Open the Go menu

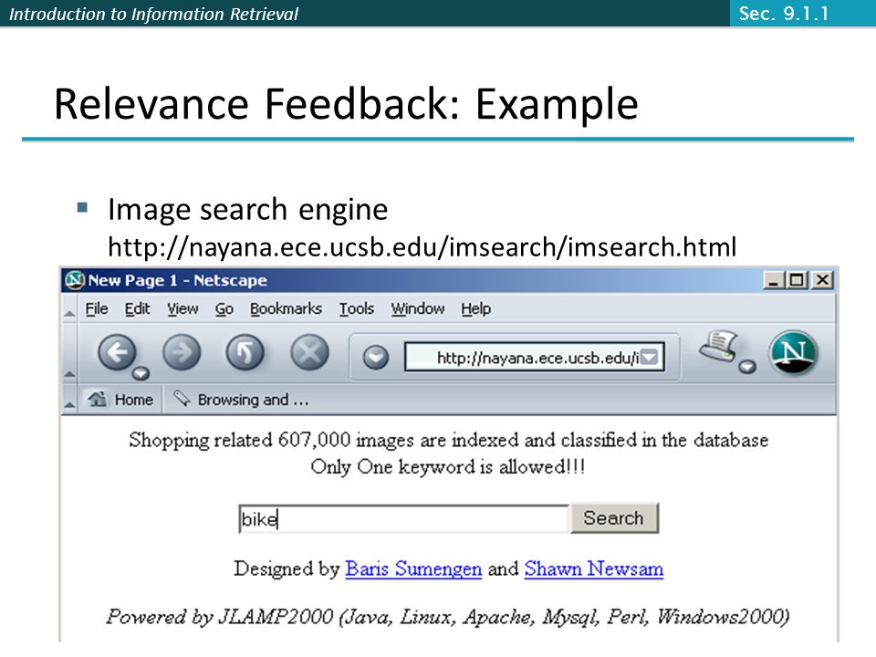[224, 308]
